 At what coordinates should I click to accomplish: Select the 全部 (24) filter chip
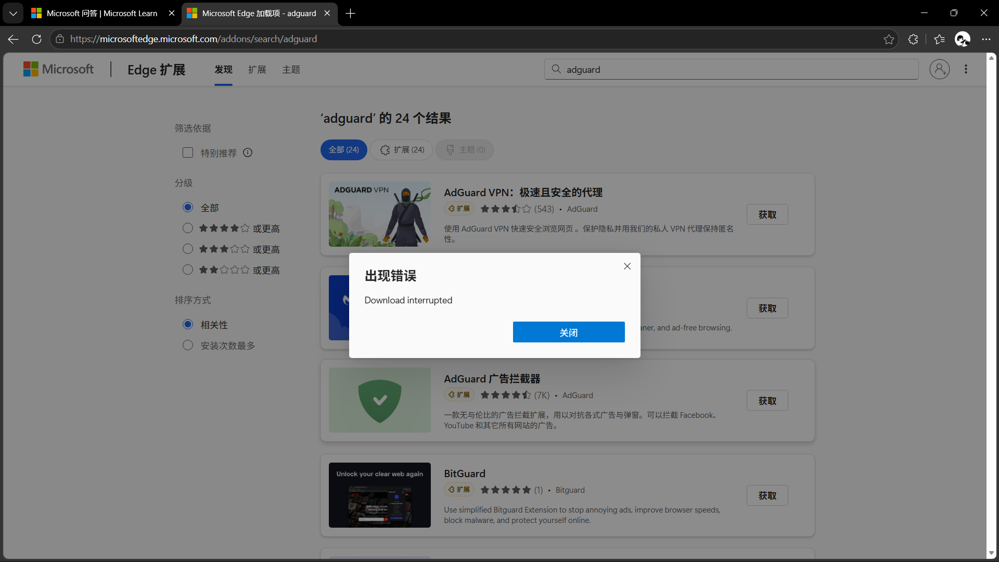pyautogui.click(x=344, y=150)
